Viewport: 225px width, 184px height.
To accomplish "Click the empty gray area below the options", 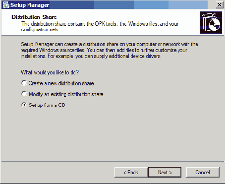I will pos(112,134).
